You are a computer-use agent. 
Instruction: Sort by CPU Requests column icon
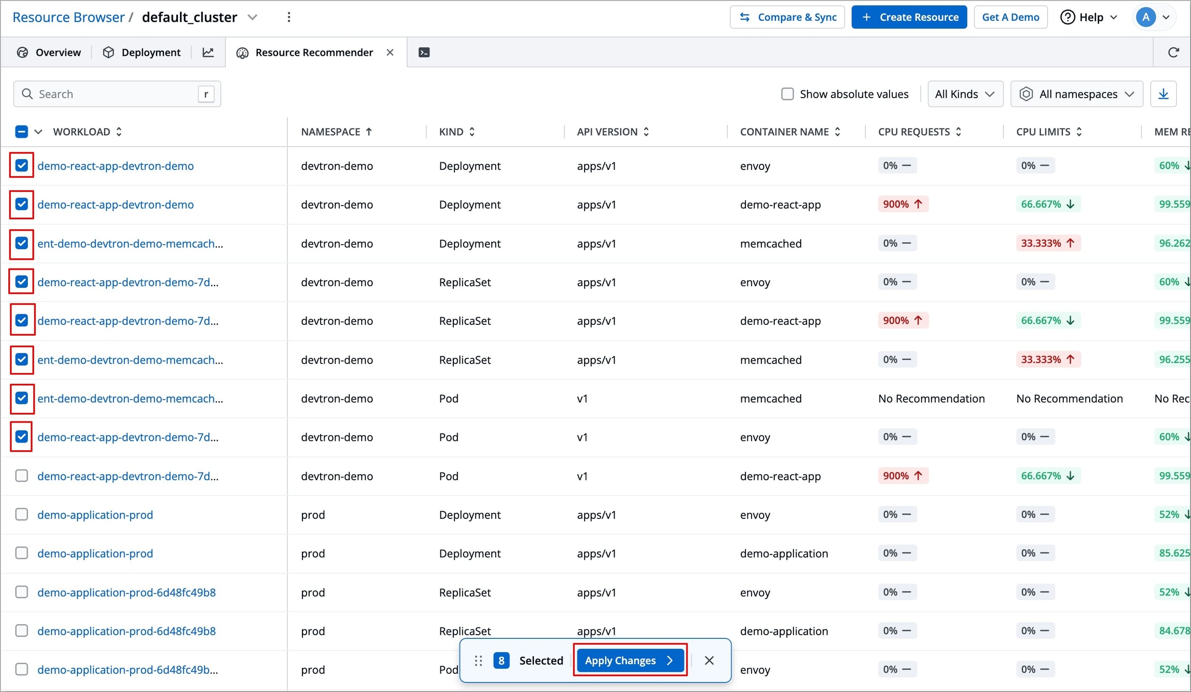pyautogui.click(x=959, y=132)
